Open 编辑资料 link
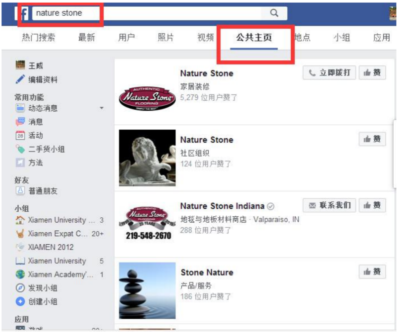 click(43, 80)
